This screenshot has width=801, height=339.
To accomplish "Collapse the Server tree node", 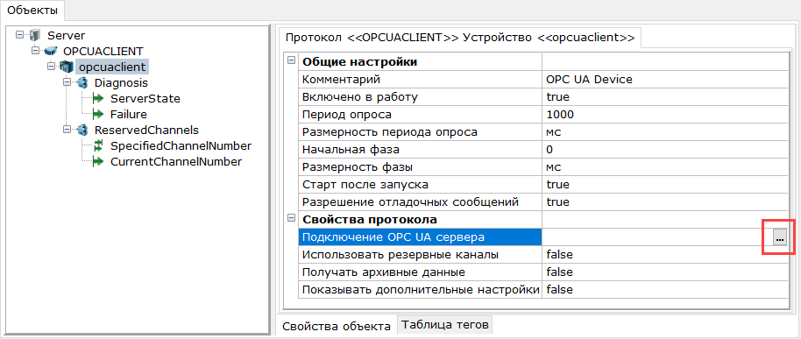I will coord(19,35).
